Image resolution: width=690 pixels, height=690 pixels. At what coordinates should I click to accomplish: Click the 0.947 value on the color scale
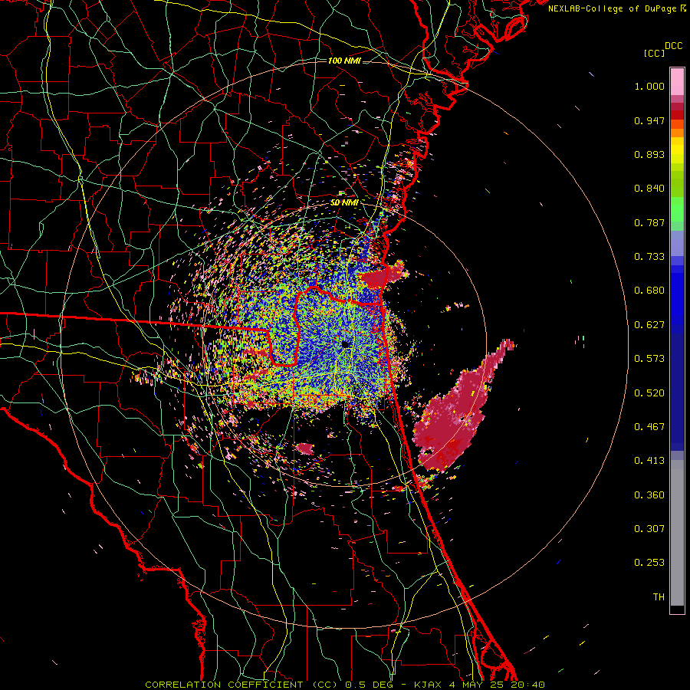(x=649, y=120)
